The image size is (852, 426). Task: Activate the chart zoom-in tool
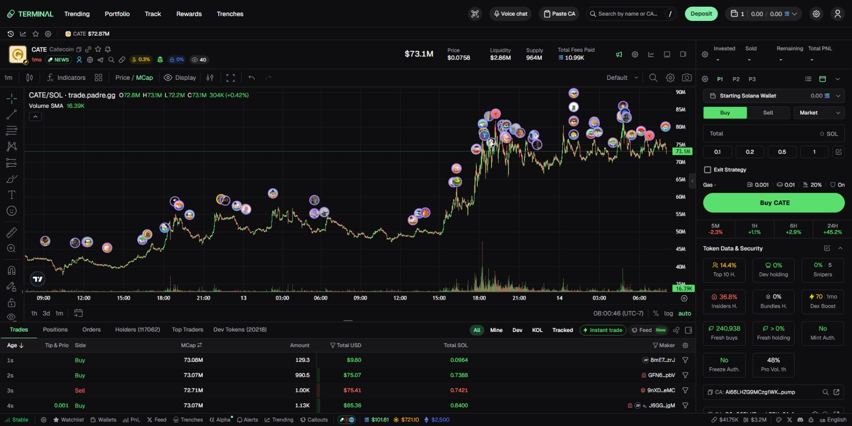pos(12,248)
